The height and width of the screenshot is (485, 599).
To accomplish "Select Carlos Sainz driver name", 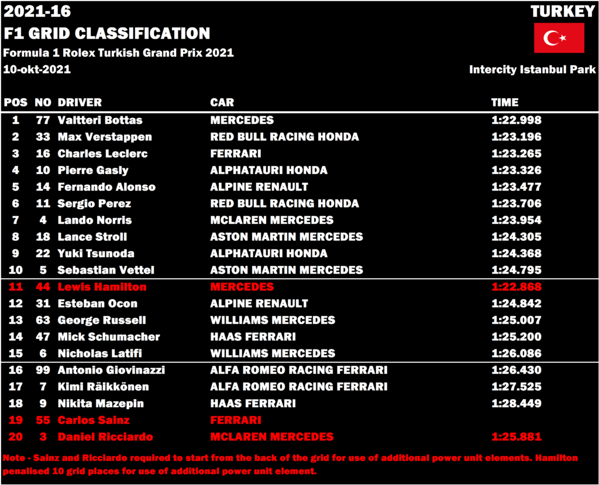I will click(x=94, y=420).
